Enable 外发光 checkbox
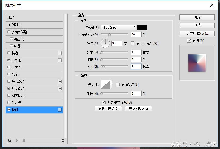 [9, 102]
